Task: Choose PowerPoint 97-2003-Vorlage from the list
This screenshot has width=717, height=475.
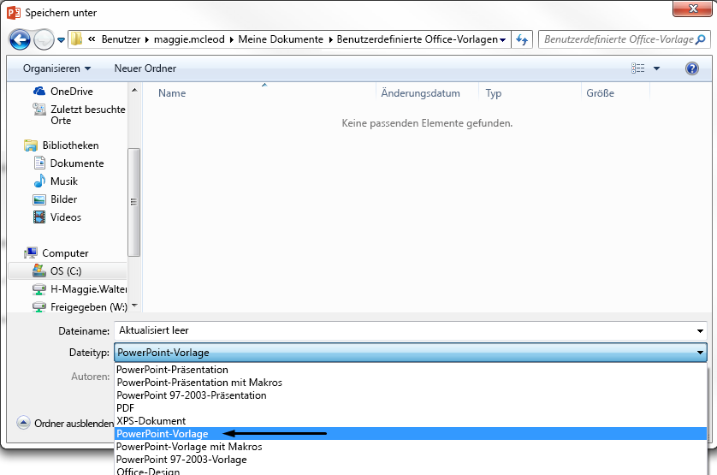Action: click(x=181, y=459)
